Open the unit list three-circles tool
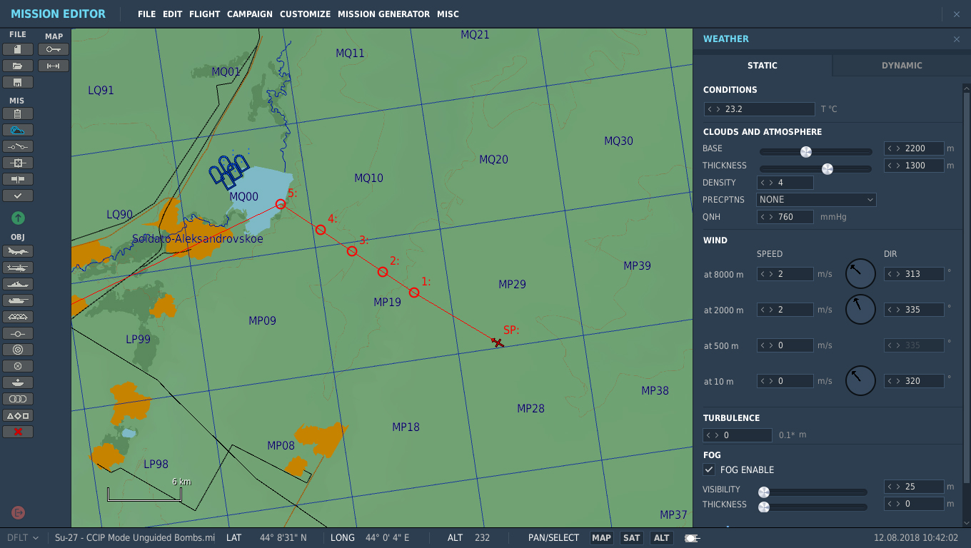This screenshot has height=548, width=971. click(x=18, y=399)
